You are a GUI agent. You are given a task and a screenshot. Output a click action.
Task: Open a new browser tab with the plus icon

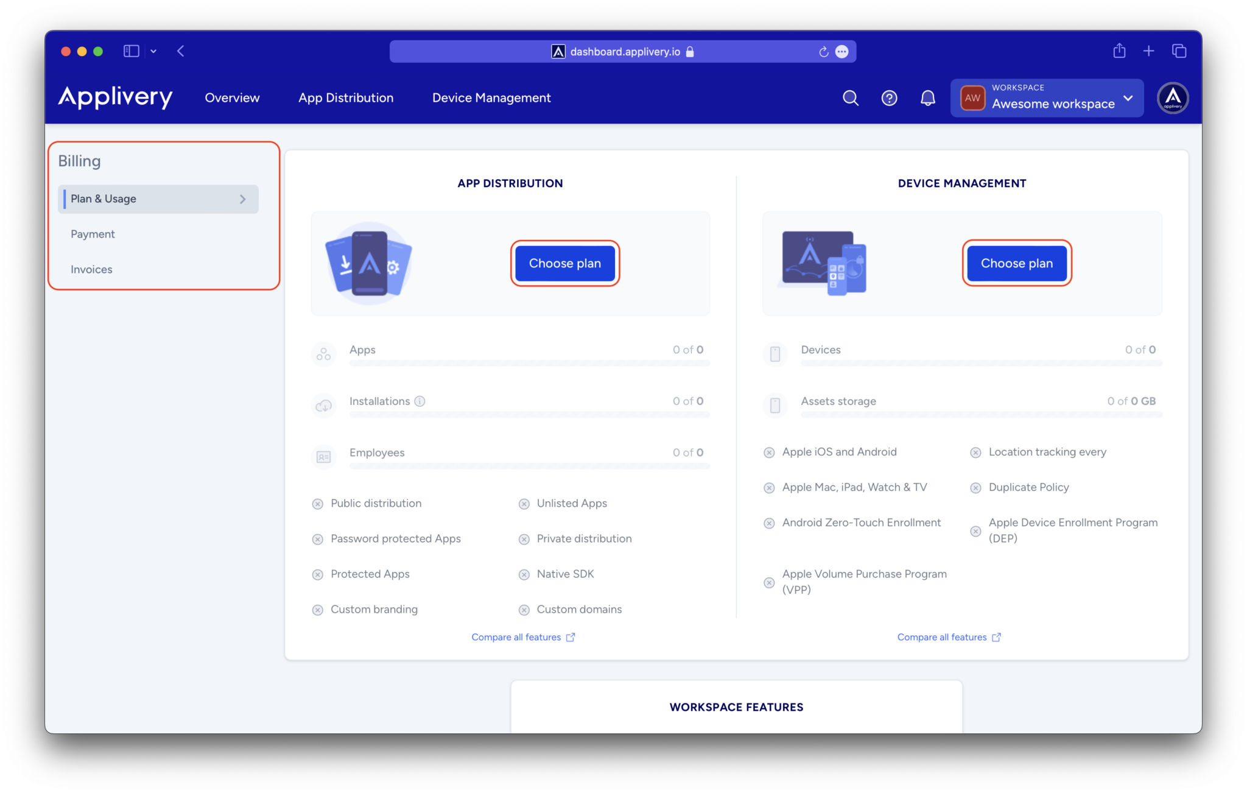[x=1149, y=51]
